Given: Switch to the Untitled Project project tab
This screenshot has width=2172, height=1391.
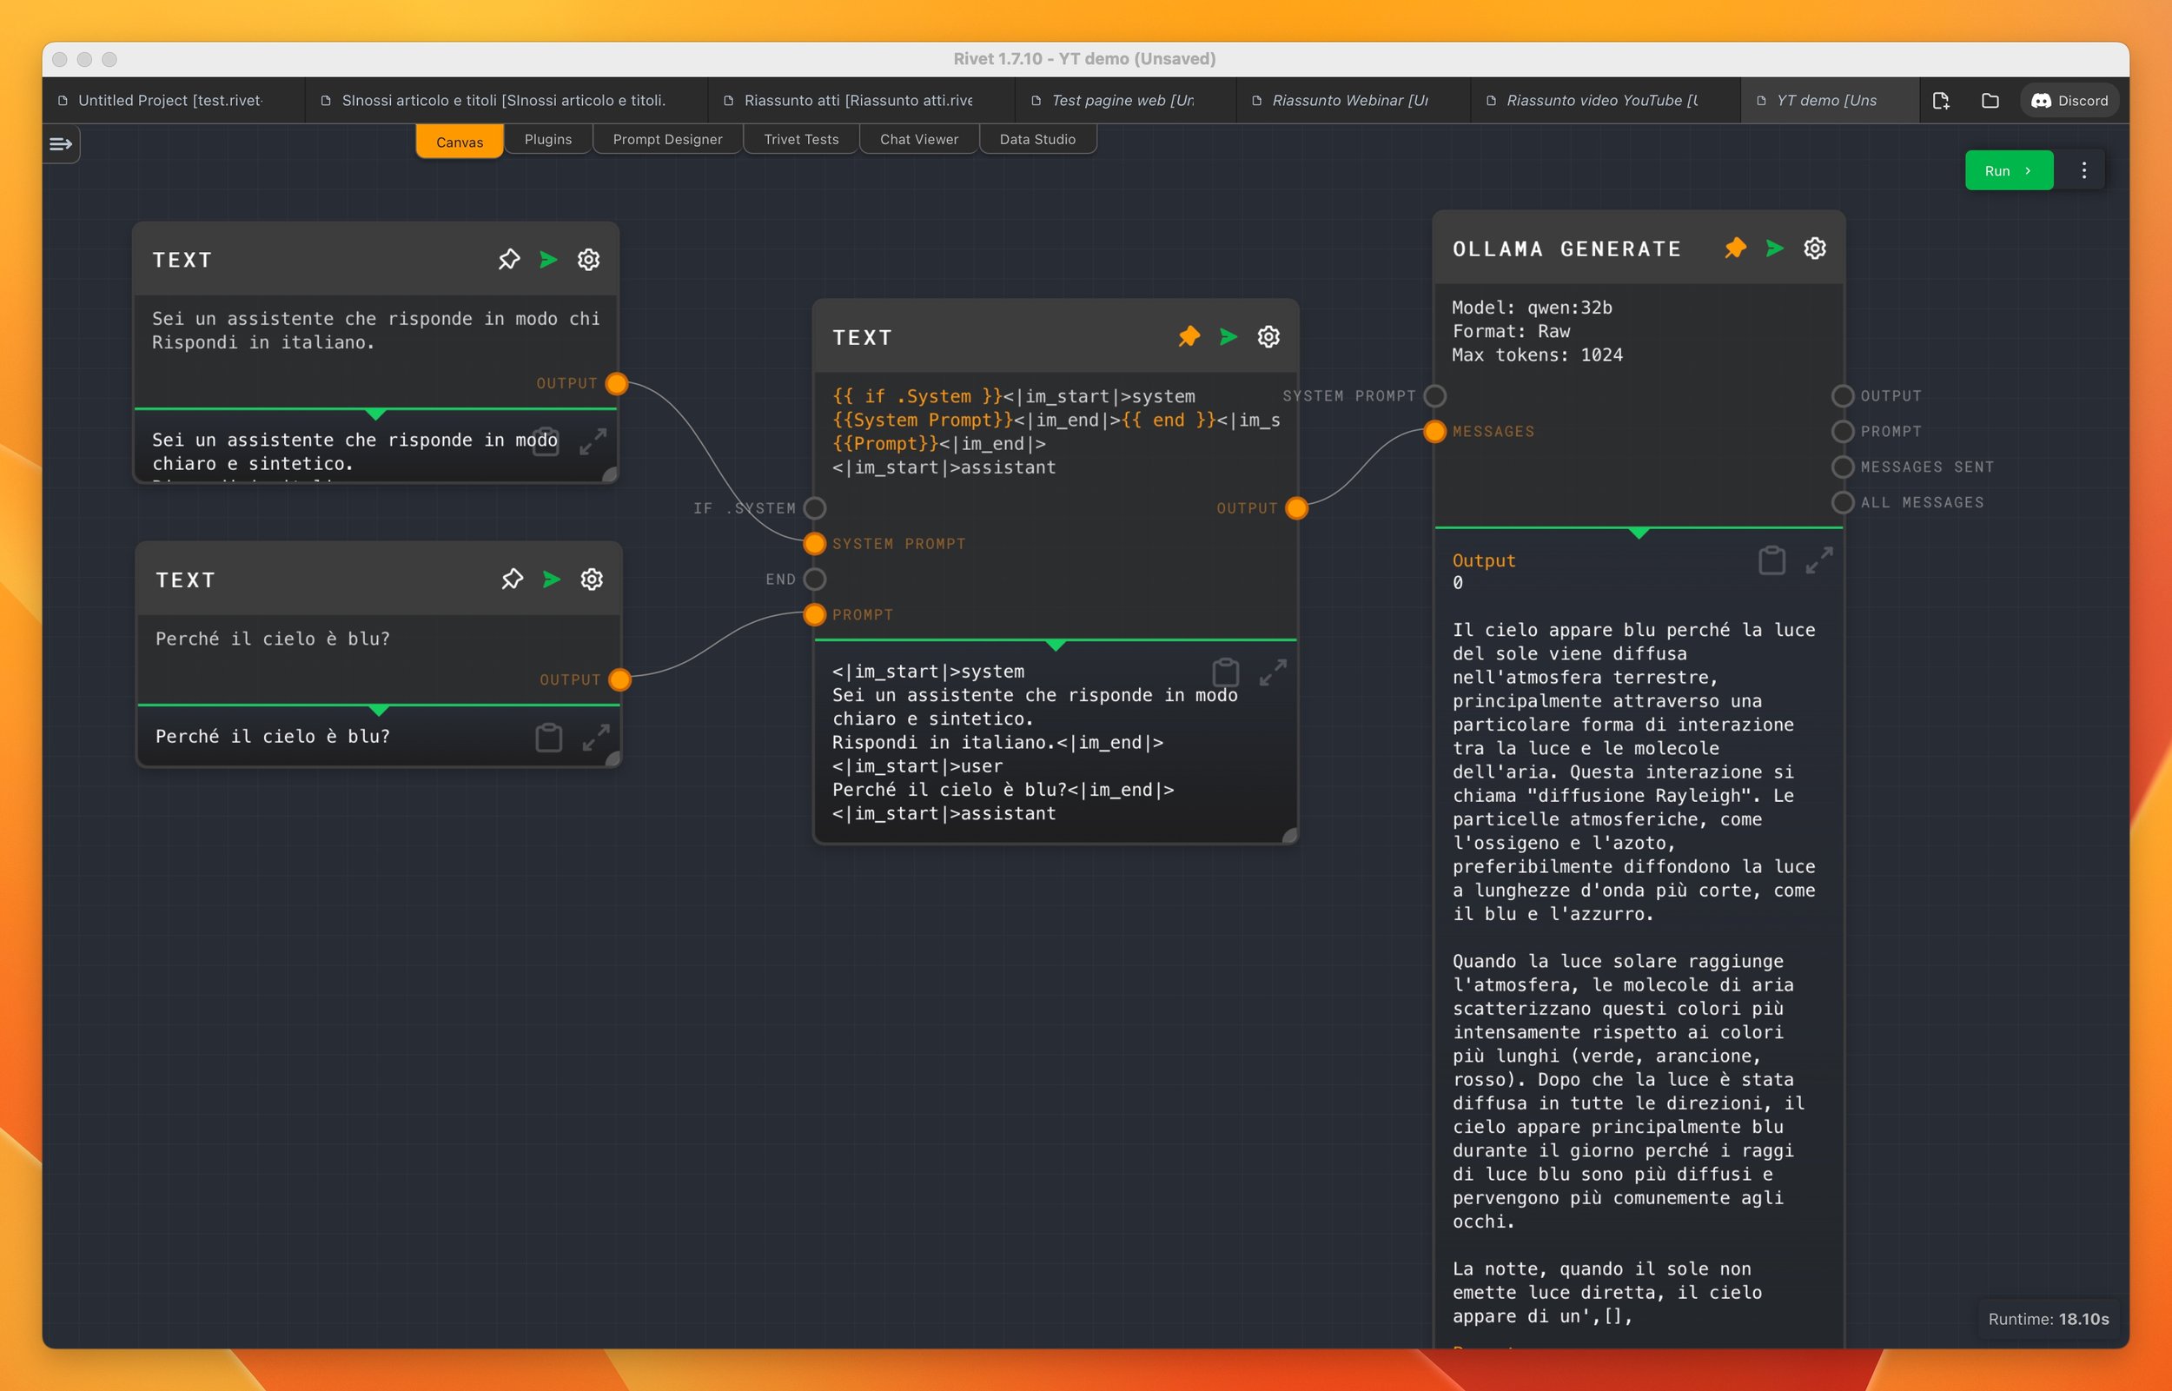Looking at the screenshot, I should point(172,100).
